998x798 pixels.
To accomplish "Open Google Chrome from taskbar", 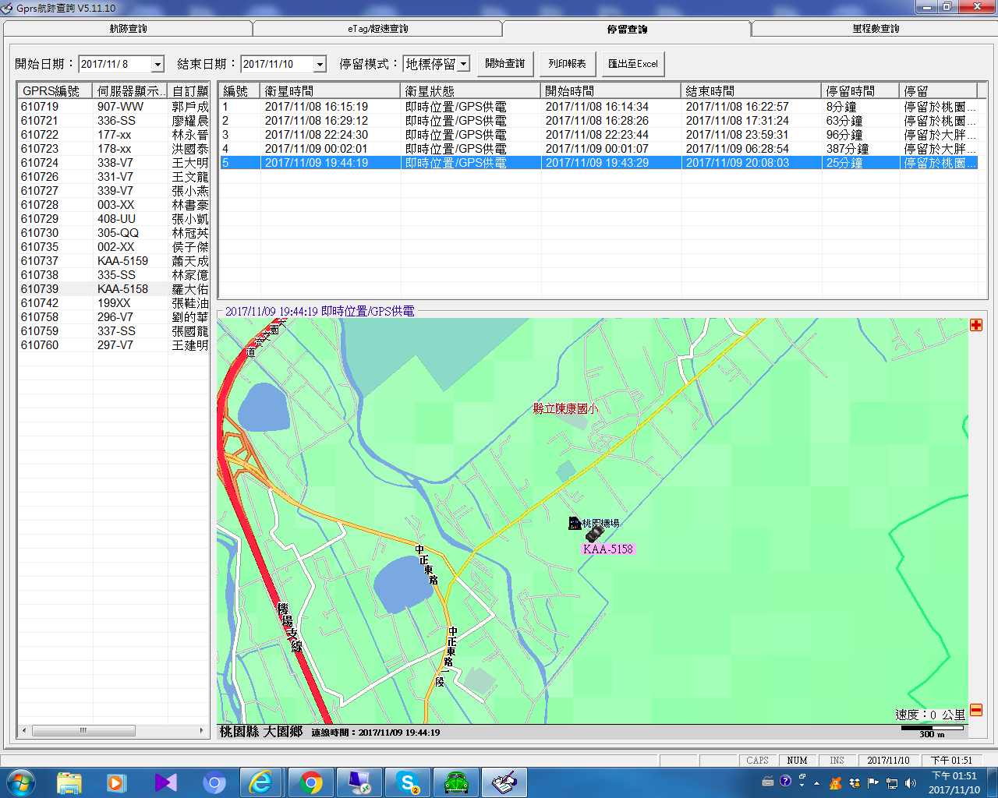I will point(310,782).
